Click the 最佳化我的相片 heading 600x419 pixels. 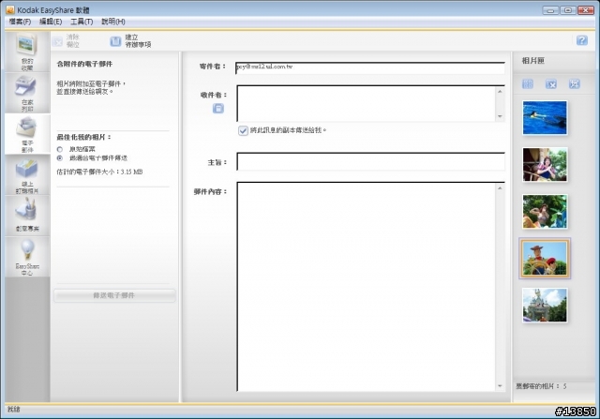[83, 137]
